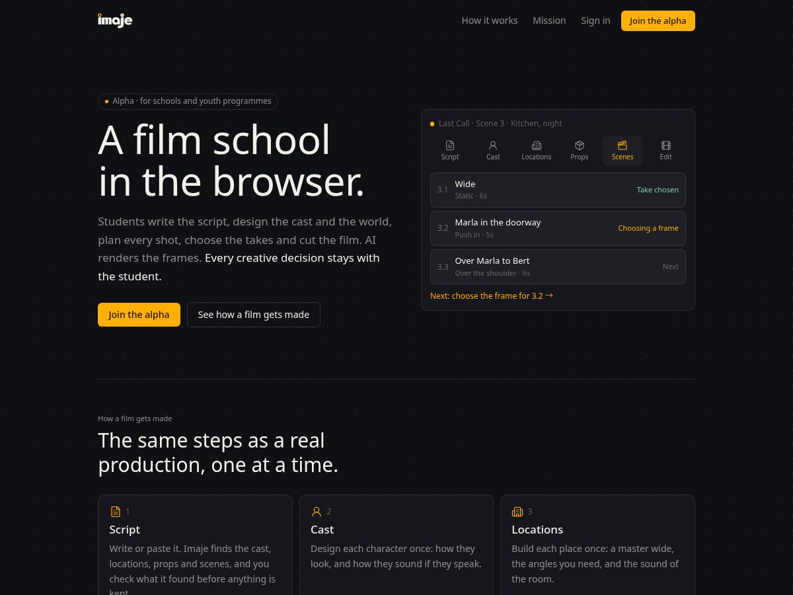Click Push in · 5s shot detail

[x=474, y=235]
